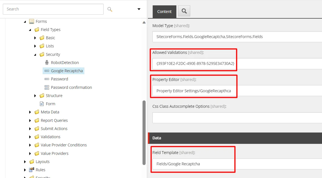Click the Layouts folder icon
The height and width of the screenshot is (178, 322).
pyautogui.click(x=32, y=162)
